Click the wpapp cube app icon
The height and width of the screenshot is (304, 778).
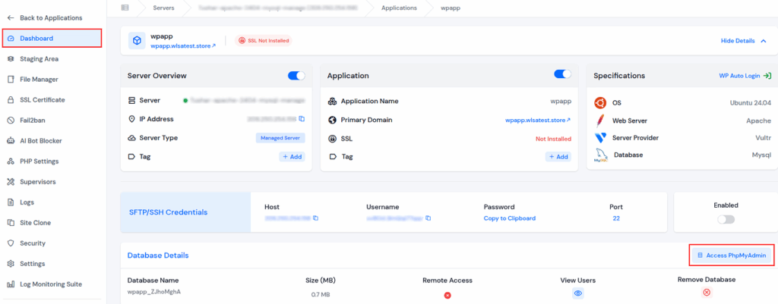click(x=137, y=41)
